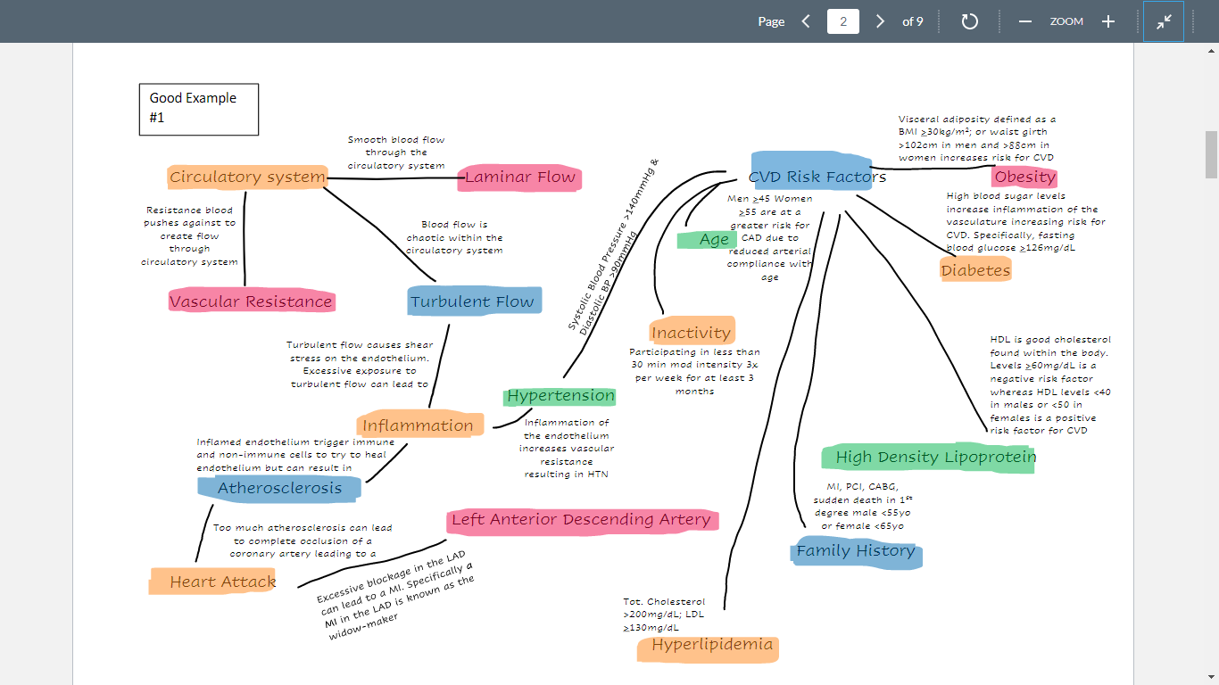Toggle the fit-to-window view

click(x=1165, y=21)
